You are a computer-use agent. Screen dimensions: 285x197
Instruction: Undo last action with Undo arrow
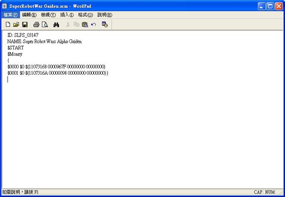coord(94,24)
